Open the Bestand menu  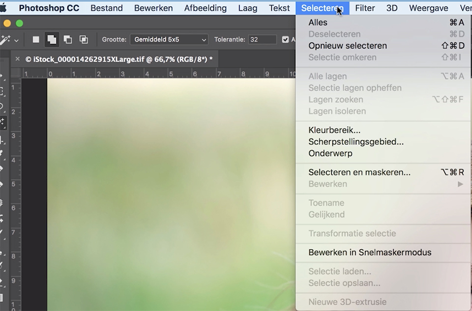[x=107, y=8]
